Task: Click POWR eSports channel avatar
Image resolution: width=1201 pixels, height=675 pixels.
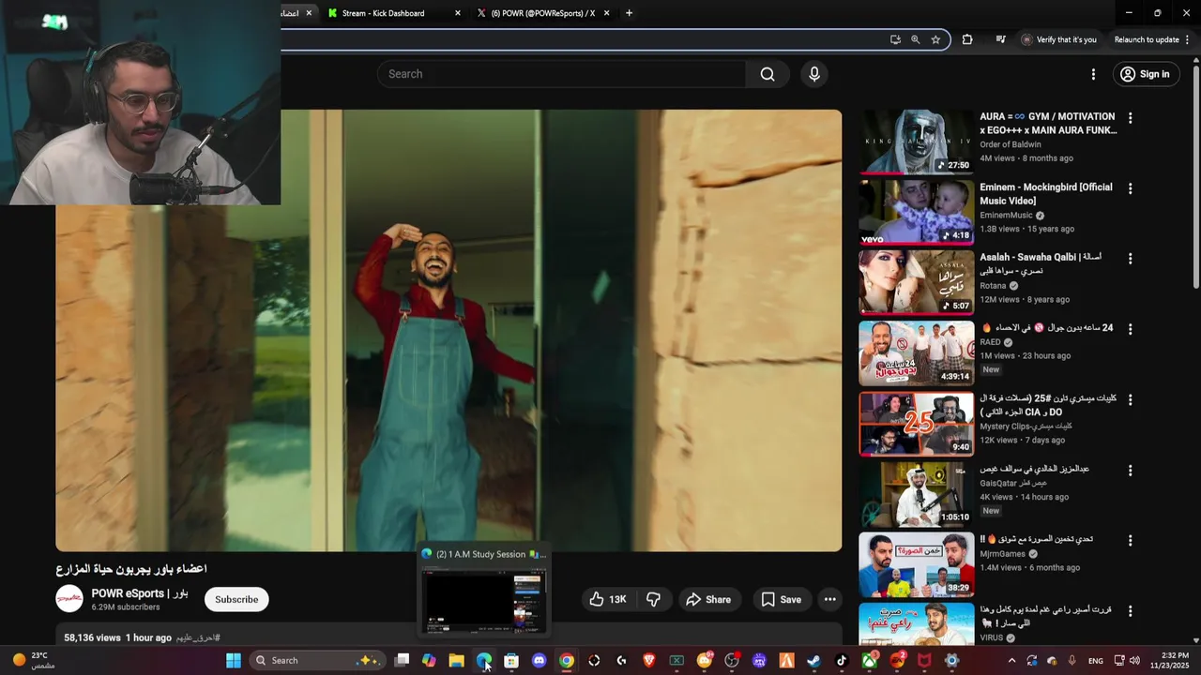Action: click(69, 599)
